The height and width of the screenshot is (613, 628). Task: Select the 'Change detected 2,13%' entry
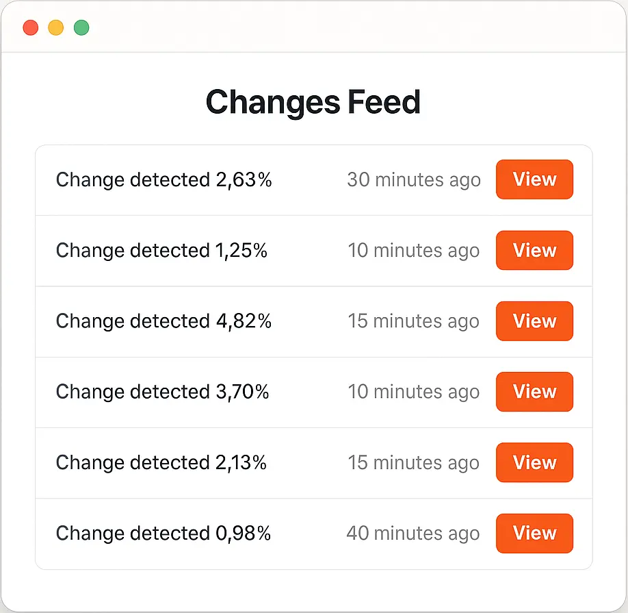click(162, 462)
